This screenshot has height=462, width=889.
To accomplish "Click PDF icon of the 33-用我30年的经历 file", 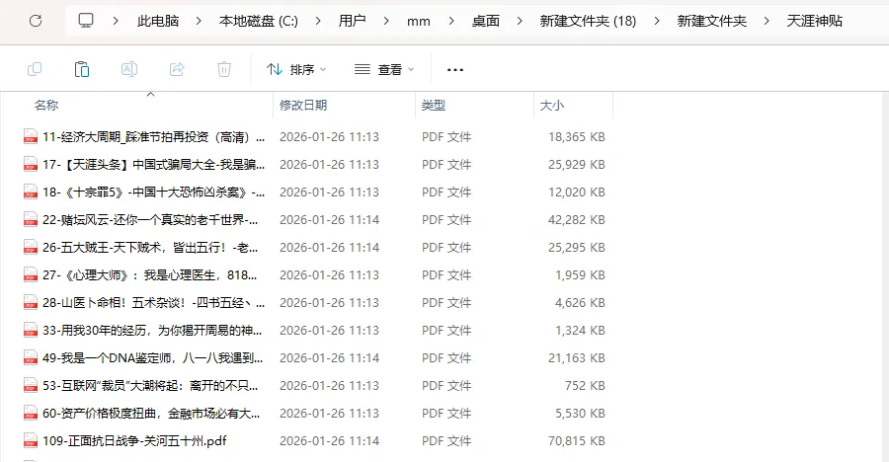I will 30,330.
